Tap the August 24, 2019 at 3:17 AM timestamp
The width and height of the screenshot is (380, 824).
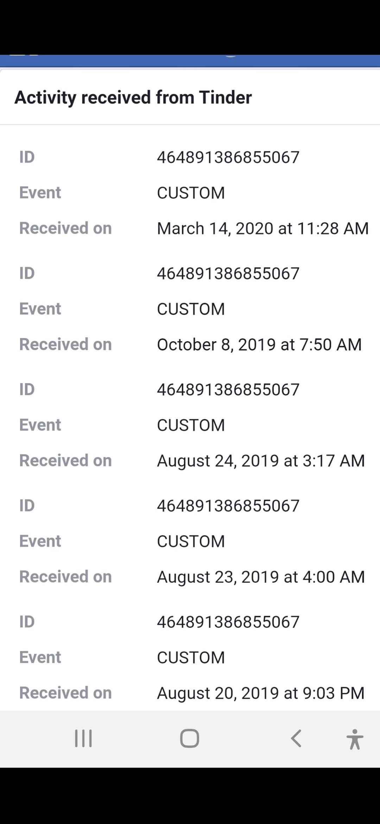(261, 461)
